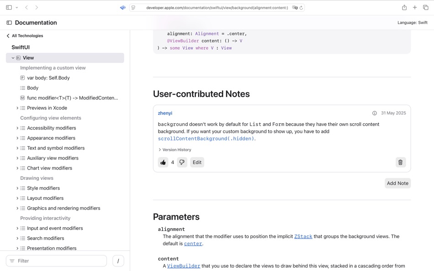The width and height of the screenshot is (434, 271).
Task: Open Documentation title link
Action: point(36,23)
